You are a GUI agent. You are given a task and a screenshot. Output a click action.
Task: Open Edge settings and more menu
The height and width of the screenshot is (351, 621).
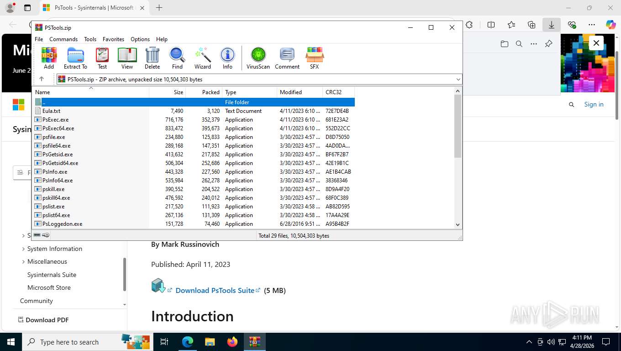click(592, 25)
